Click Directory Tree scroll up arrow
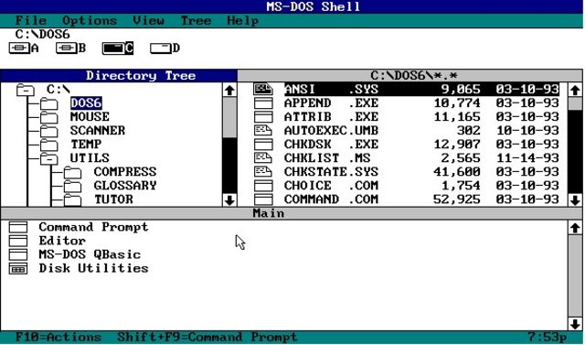The width and height of the screenshot is (585, 345). point(229,90)
